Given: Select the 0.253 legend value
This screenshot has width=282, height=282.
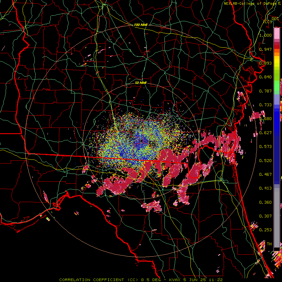Looking at the screenshot, I should [265, 230].
